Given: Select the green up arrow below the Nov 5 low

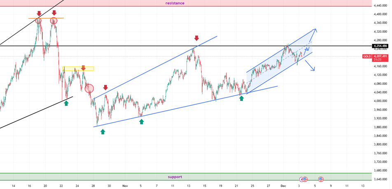Looking at the screenshot, I should tap(141, 122).
